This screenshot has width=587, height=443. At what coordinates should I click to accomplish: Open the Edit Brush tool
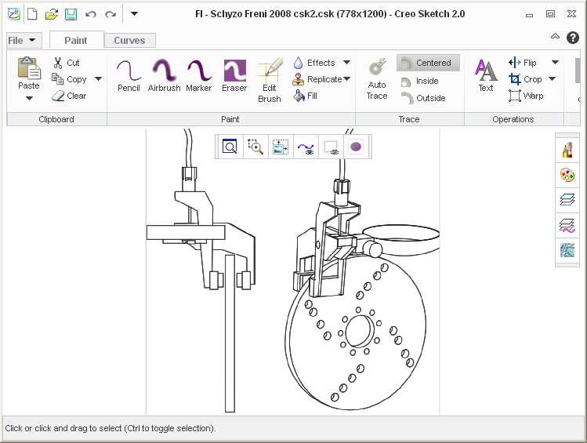269,81
